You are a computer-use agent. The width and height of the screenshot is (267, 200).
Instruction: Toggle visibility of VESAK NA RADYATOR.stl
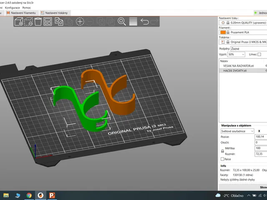(266, 66)
